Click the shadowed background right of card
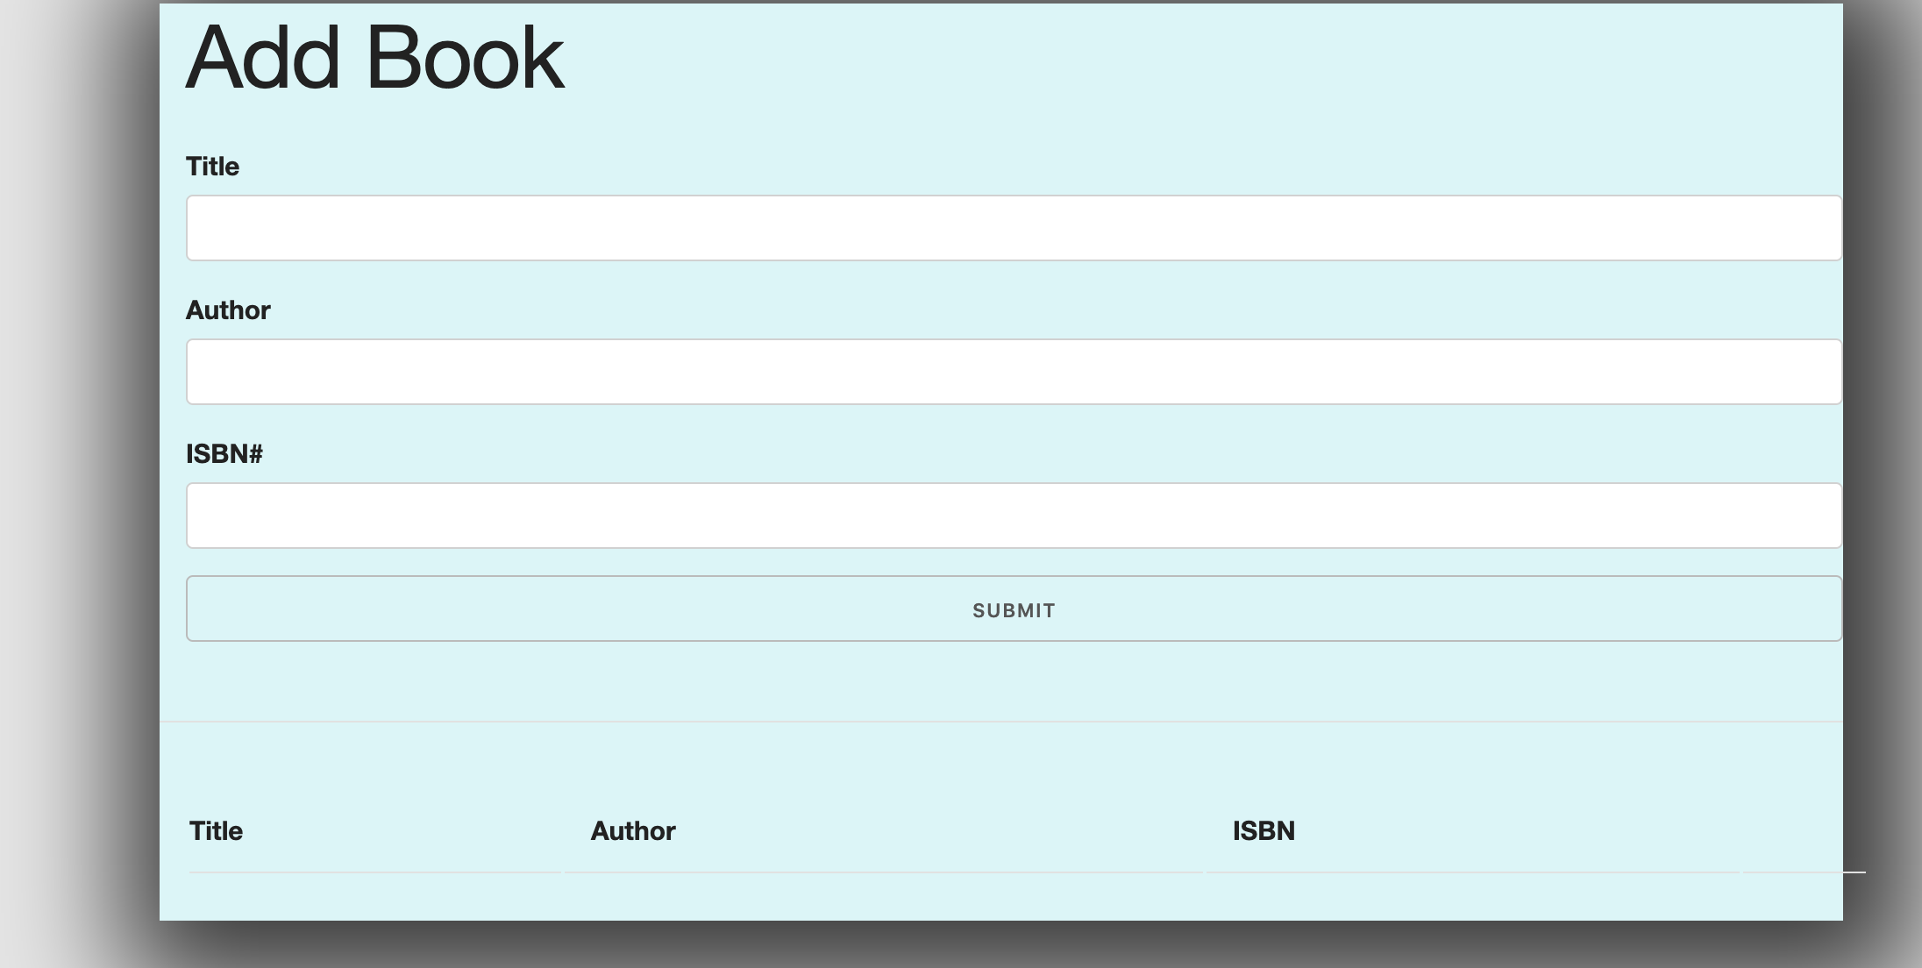 click(1885, 482)
